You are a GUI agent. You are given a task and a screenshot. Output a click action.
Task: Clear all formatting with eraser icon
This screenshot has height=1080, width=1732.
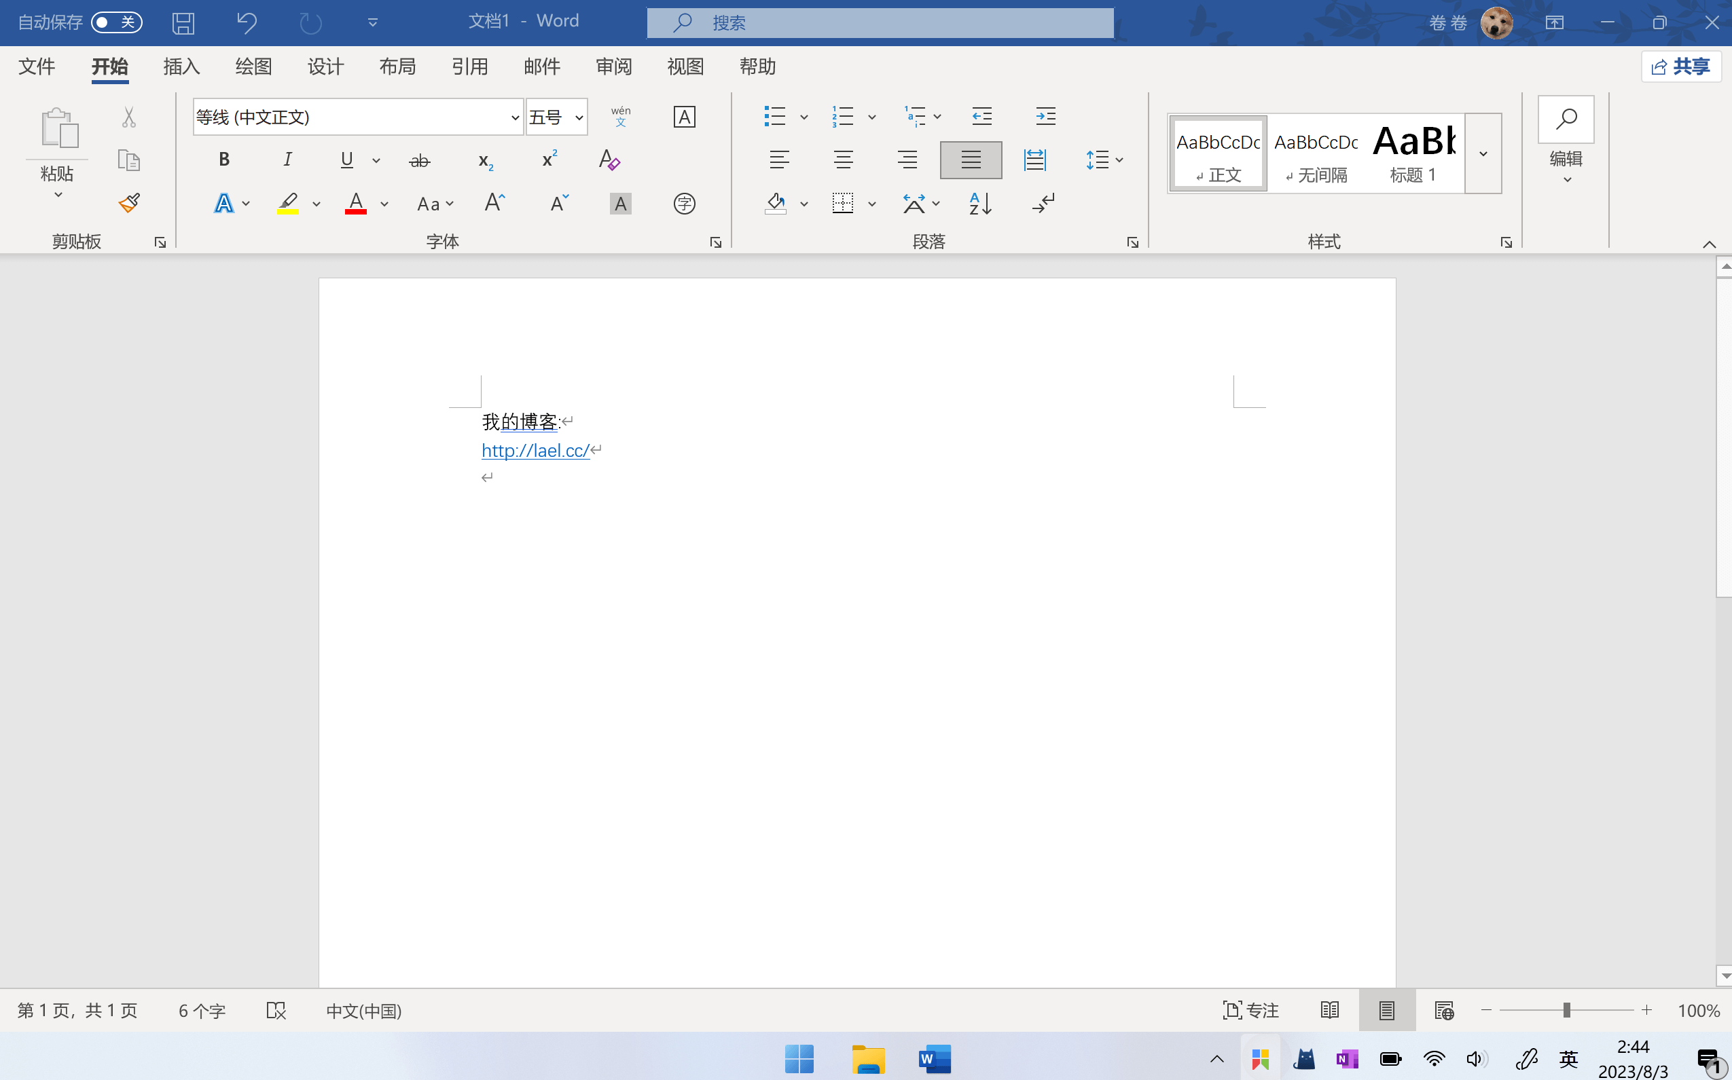[609, 160]
